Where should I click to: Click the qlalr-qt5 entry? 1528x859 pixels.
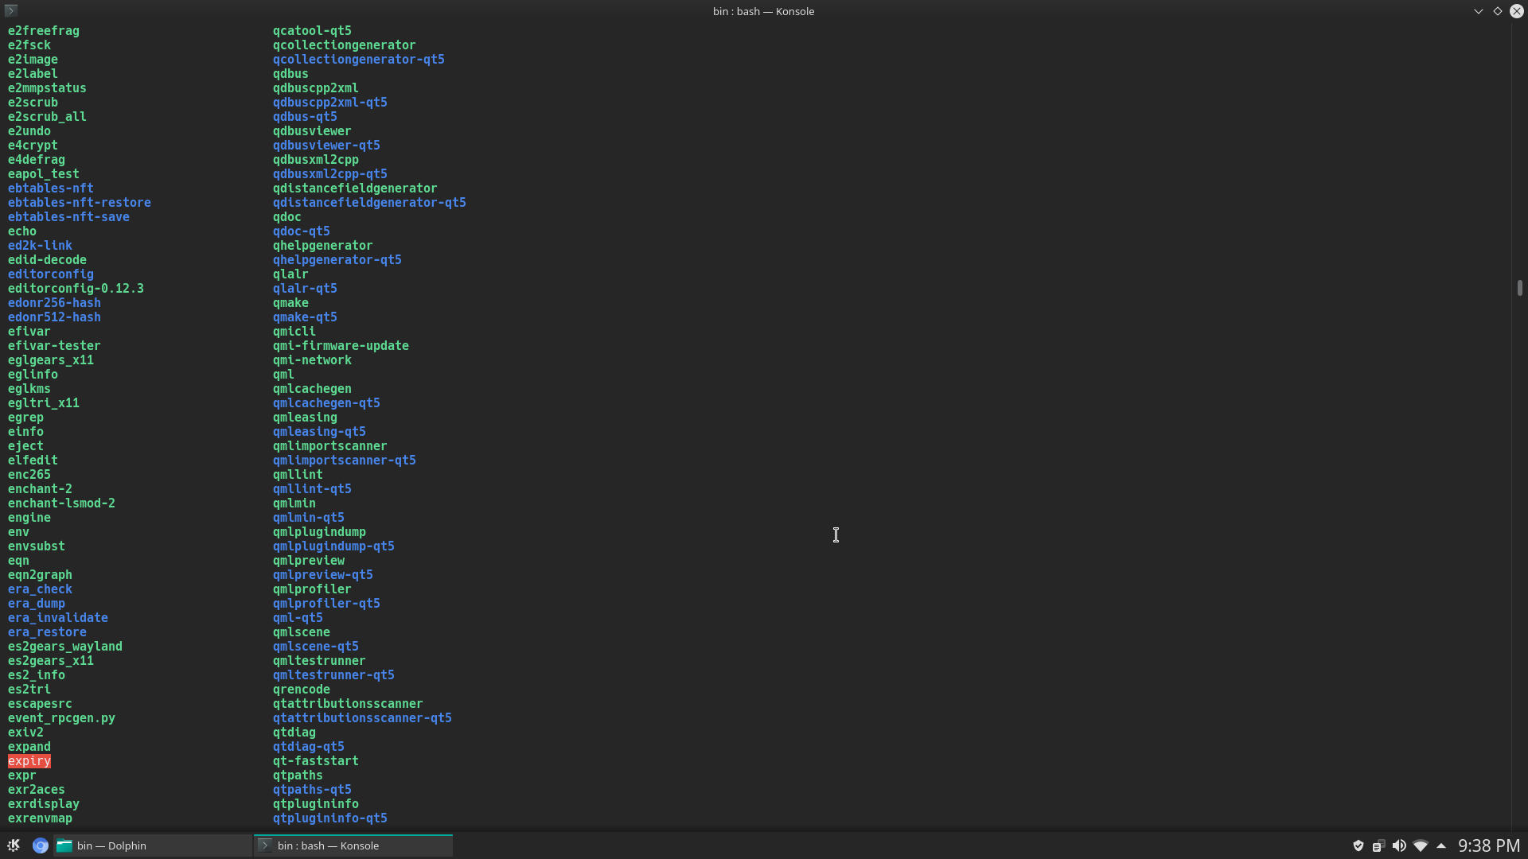click(305, 289)
